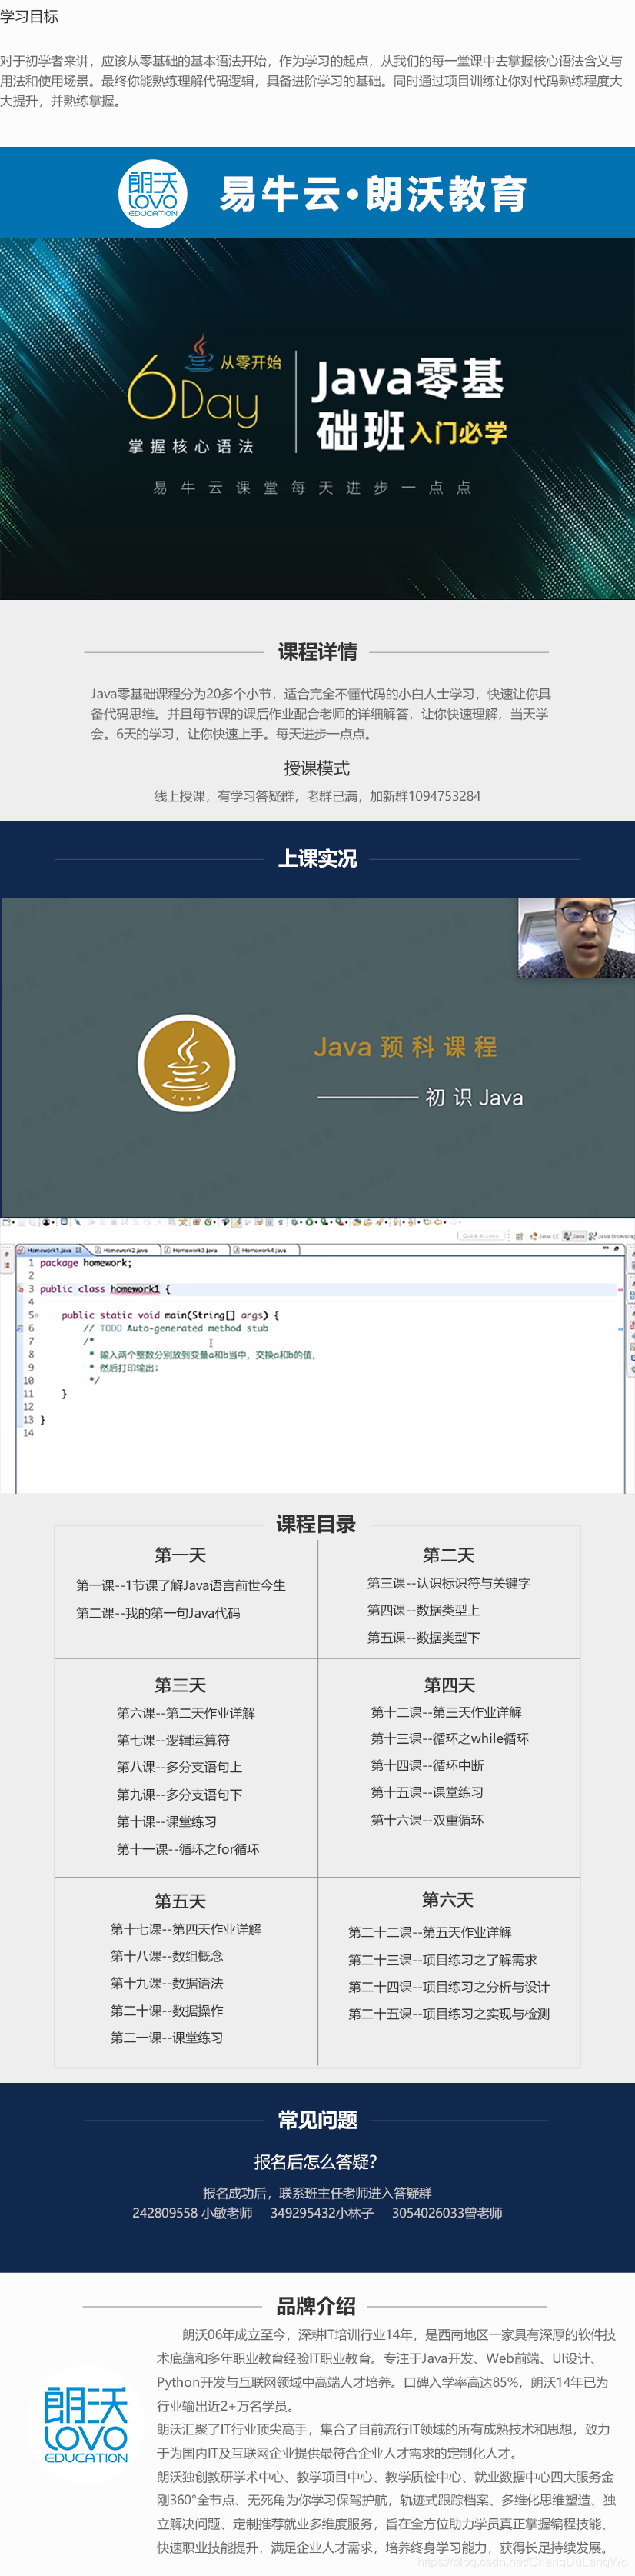This screenshot has height=2576, width=635.
Task: Click '第五课--数据类型下'
Action: point(423,1638)
